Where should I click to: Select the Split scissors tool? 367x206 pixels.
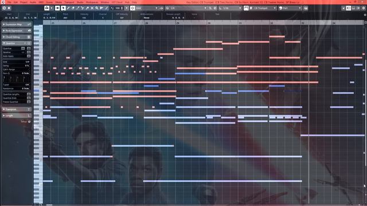[83, 8]
